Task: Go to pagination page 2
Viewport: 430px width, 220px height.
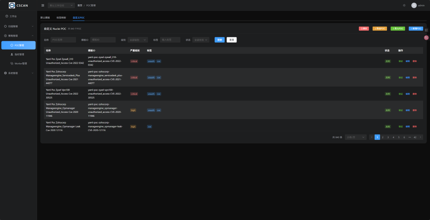Action: pyautogui.click(x=383, y=137)
